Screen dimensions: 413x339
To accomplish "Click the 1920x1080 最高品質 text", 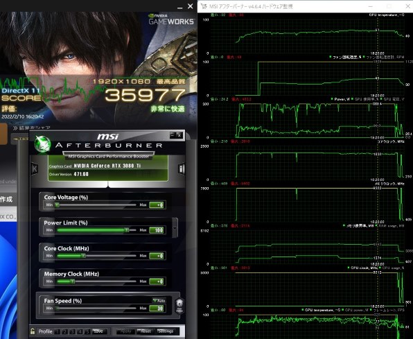I will click(139, 81).
